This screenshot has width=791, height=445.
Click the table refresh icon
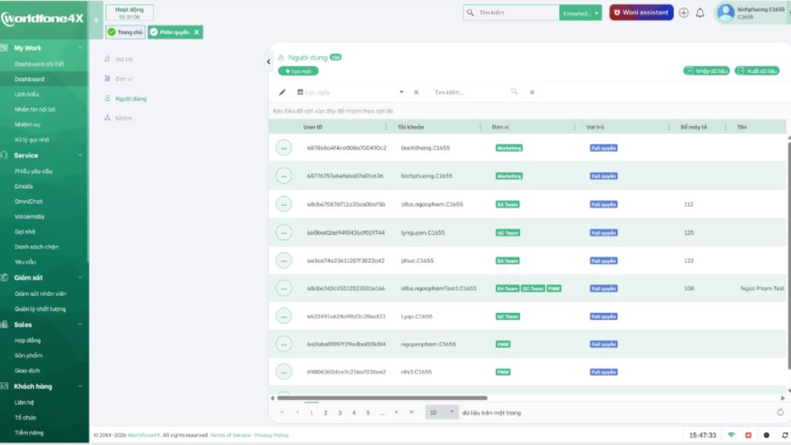point(780,413)
